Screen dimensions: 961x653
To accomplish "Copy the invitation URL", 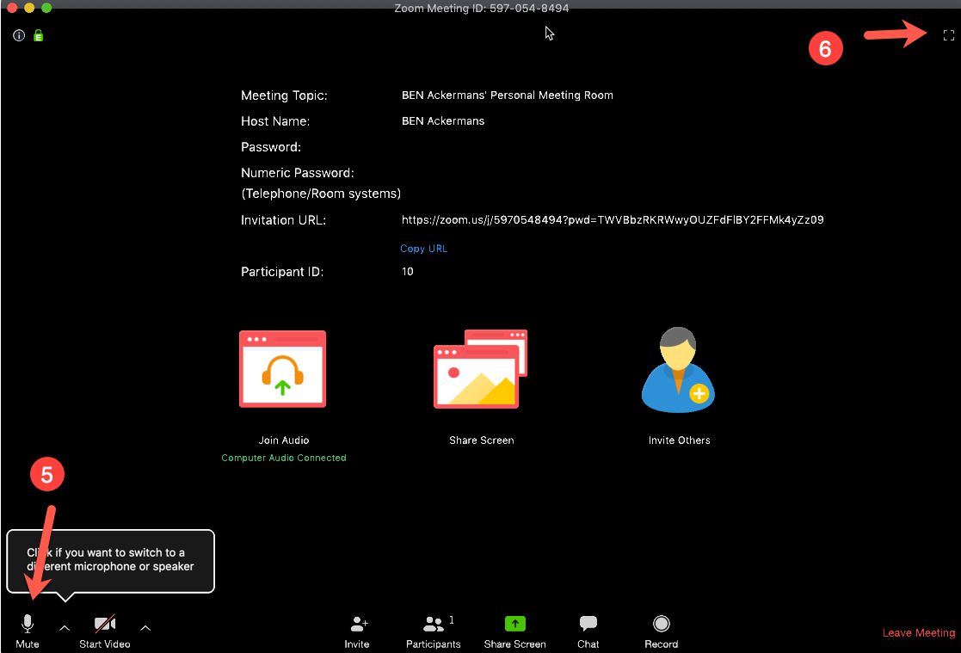I will pos(423,249).
